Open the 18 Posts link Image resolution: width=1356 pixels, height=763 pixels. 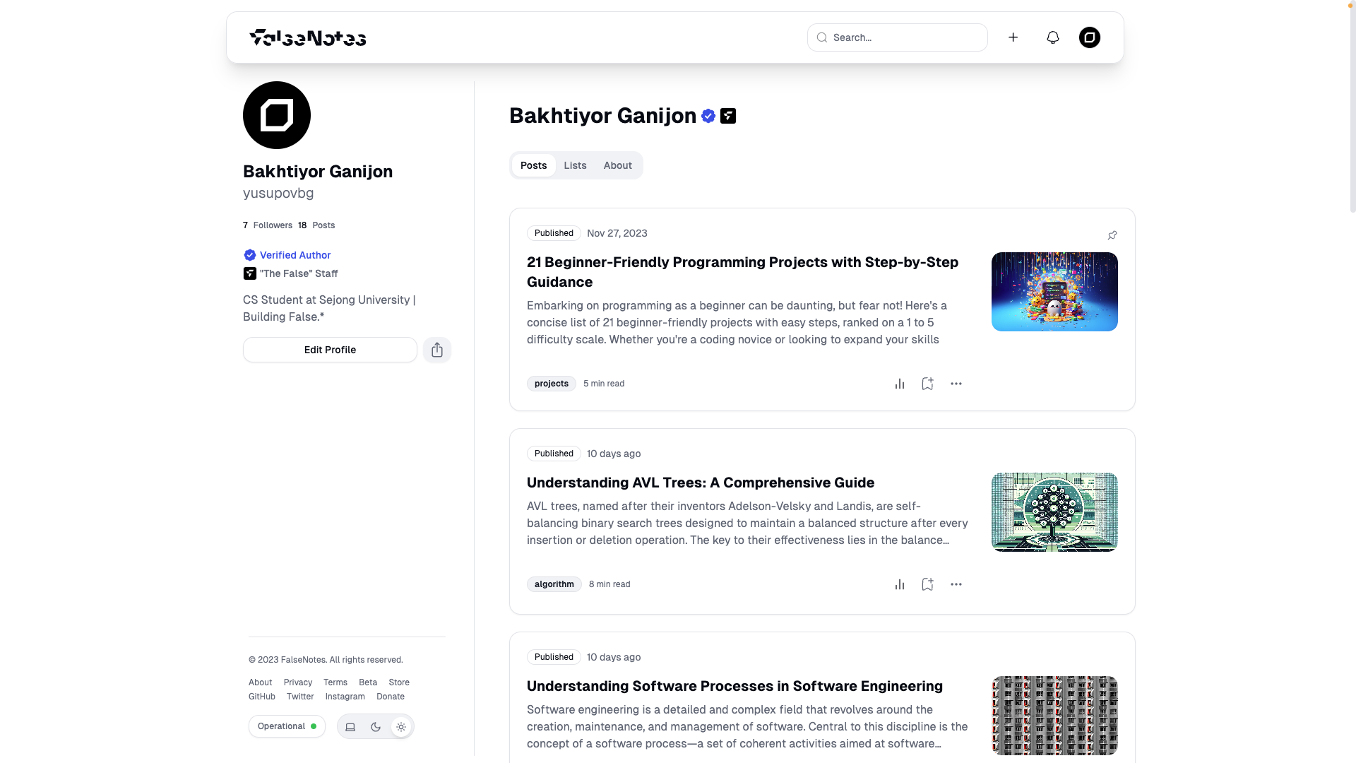pos(316,225)
